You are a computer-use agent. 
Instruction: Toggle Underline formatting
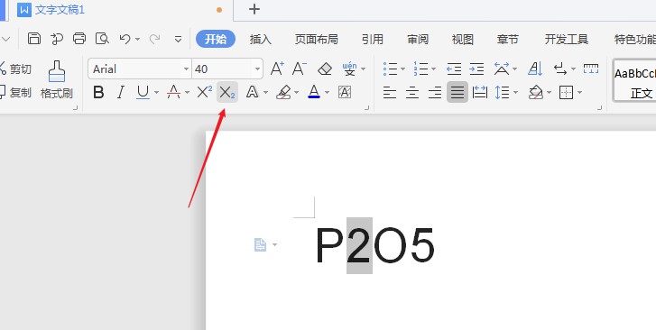143,92
